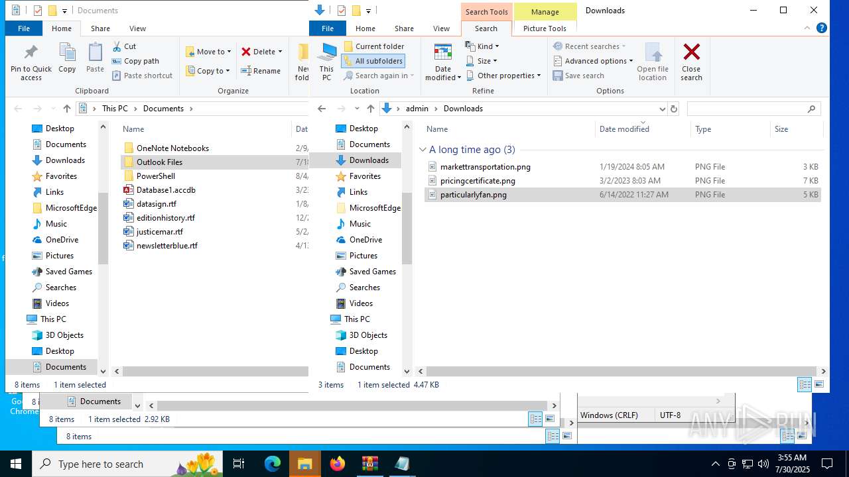Screen dimensions: 849x477
Task: Toggle All subfolders search location
Action: (373, 61)
